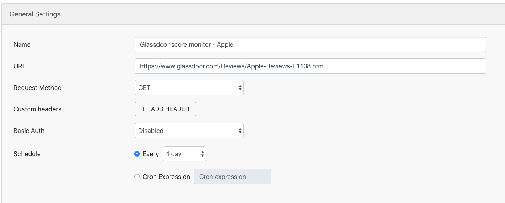Select the Every schedule radio button

click(x=137, y=154)
